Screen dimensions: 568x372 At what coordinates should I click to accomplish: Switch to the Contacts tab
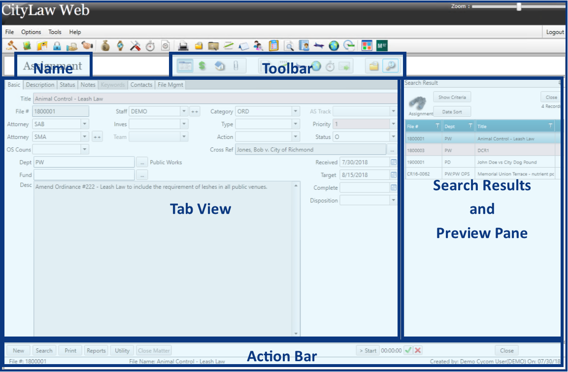(141, 84)
